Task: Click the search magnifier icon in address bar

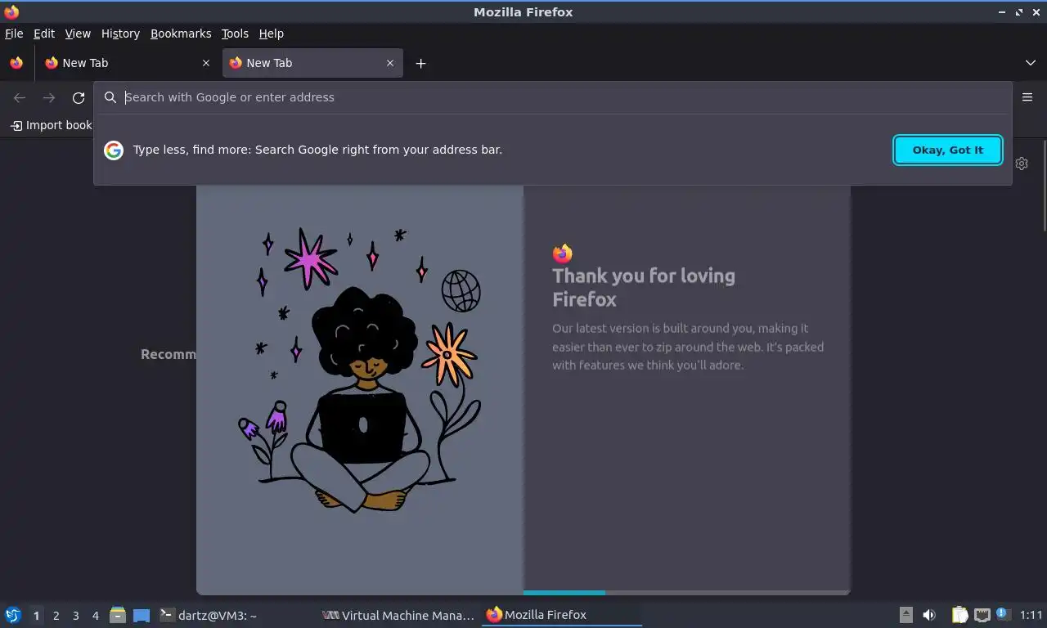Action: [x=110, y=97]
